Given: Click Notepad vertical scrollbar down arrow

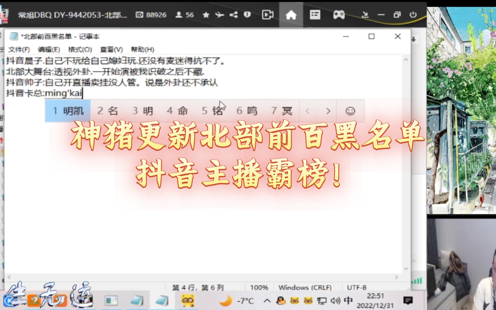Looking at the screenshot, I should point(406,269).
